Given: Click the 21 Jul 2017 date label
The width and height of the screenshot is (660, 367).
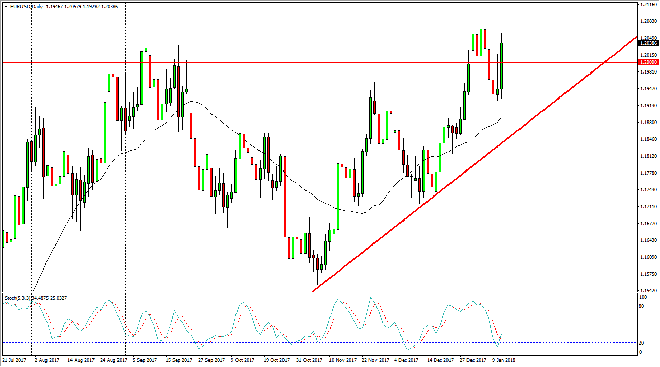Looking at the screenshot, I should 14,360.
